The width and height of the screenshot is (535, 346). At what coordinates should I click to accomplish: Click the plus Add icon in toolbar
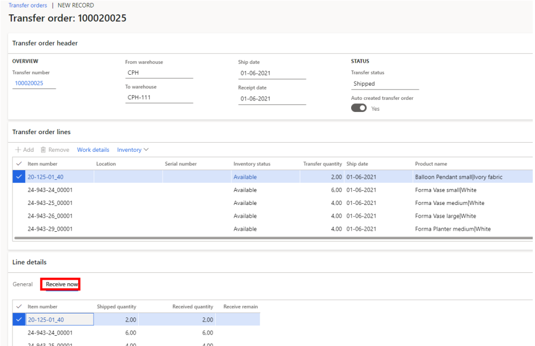click(18, 150)
